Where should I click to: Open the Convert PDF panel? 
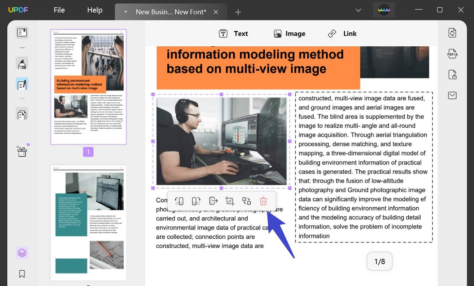[x=452, y=32]
